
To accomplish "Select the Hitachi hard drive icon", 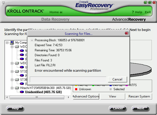I will pyautogui.click(x=17, y=88).
